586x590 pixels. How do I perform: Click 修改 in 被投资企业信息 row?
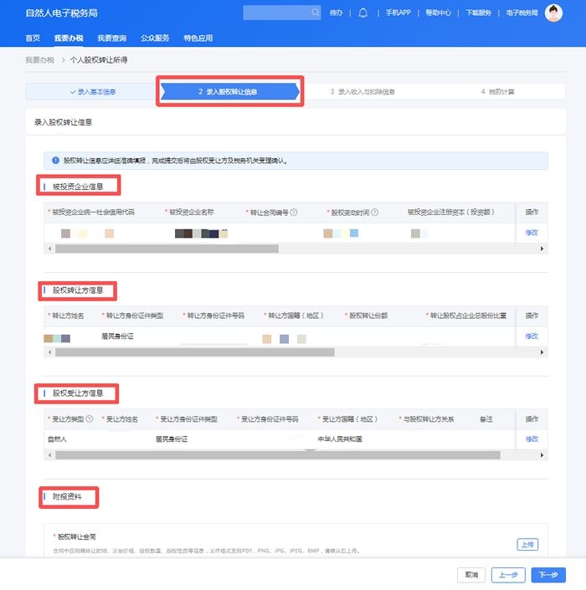coord(532,232)
